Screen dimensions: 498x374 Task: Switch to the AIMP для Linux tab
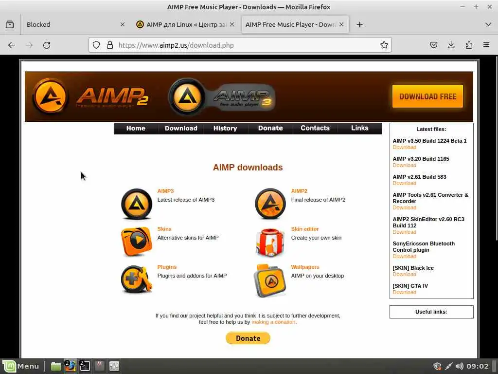[185, 24]
